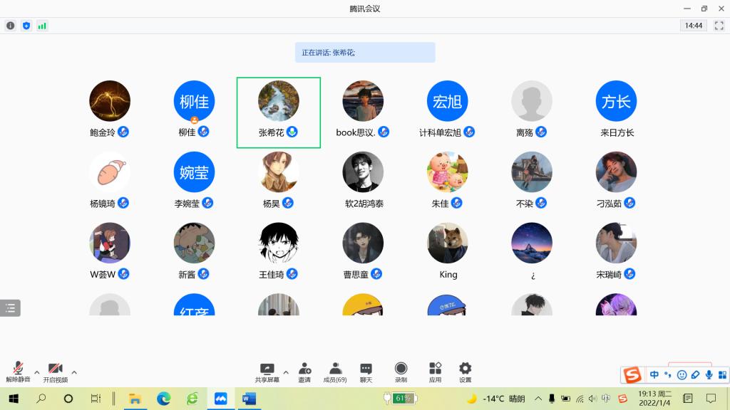730x410 pixels.
Task: Open the meeting info icon
Action: coord(10,26)
